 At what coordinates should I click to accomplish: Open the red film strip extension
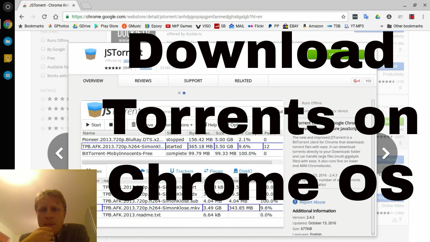412,16
